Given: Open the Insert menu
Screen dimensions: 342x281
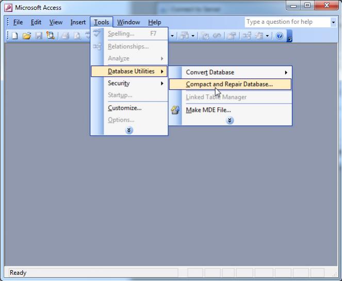Looking at the screenshot, I should [x=78, y=22].
